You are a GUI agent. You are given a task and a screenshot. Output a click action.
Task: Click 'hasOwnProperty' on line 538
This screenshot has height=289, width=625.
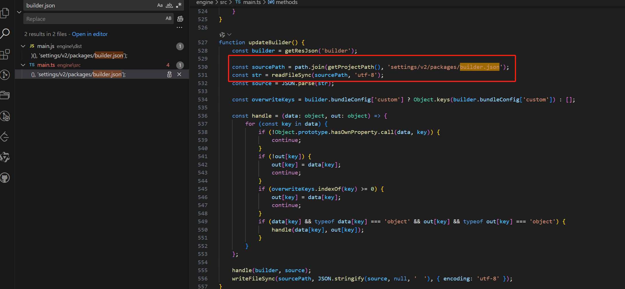click(354, 132)
